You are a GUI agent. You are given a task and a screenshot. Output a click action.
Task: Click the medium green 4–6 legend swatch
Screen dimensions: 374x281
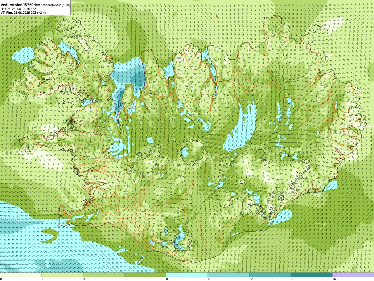click(104, 275)
